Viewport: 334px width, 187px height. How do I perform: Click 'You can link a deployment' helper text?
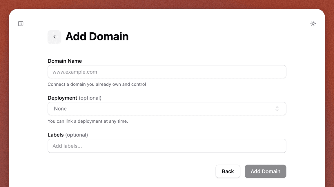[x=88, y=121]
